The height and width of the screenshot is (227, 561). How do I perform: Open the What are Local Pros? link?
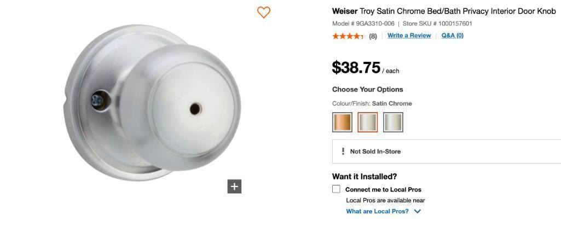377,211
